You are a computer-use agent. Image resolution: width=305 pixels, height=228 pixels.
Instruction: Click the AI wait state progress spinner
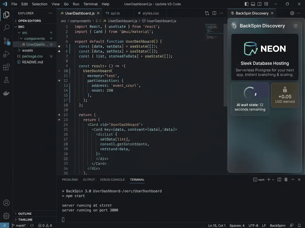250,93
